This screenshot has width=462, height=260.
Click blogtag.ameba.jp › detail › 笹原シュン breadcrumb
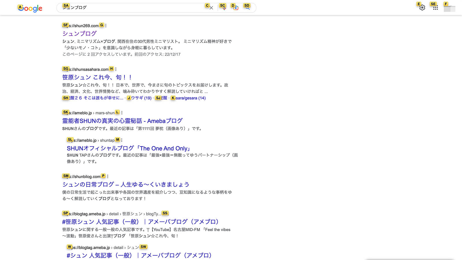(x=111, y=214)
